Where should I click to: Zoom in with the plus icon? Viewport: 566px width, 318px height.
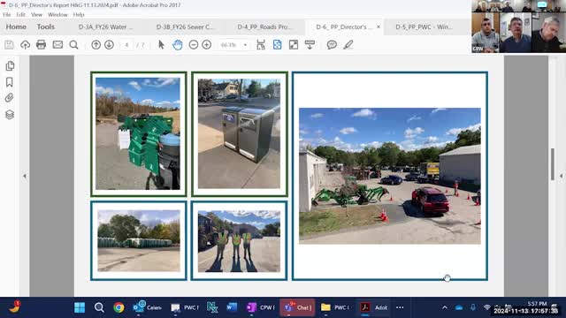click(206, 45)
